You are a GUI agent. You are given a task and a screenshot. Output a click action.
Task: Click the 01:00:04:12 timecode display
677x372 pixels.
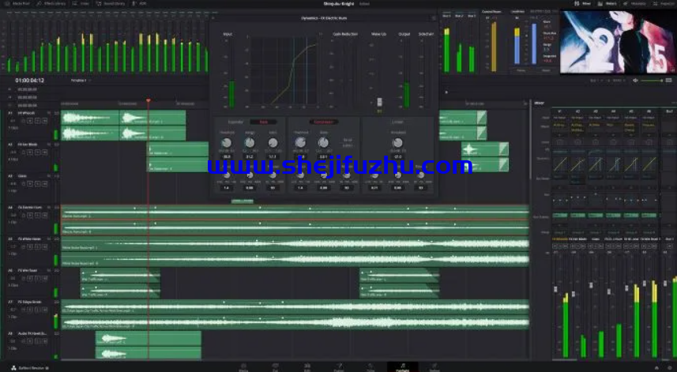(x=29, y=81)
